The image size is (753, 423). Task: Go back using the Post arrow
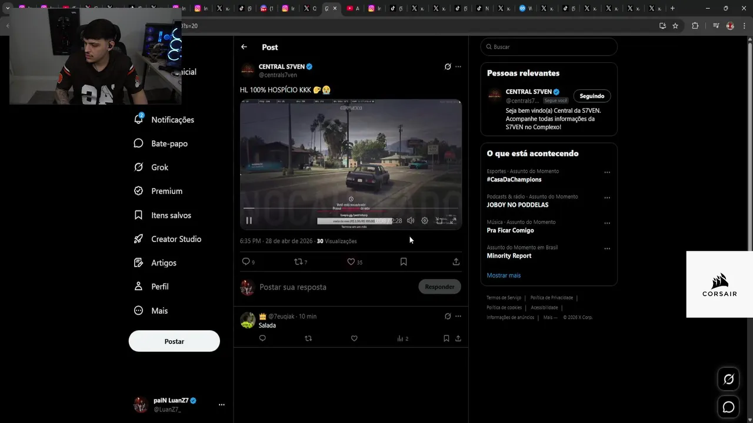(x=244, y=47)
